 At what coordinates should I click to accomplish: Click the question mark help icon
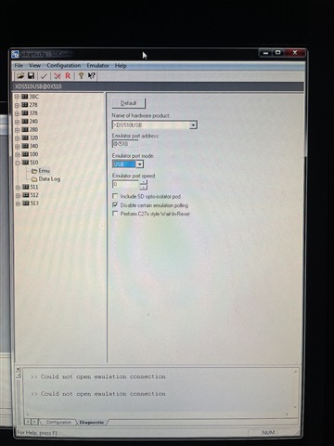click(x=81, y=76)
